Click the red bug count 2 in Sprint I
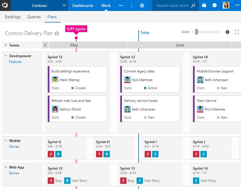Viewport: 241px width, 189px height. (x=148, y=154)
